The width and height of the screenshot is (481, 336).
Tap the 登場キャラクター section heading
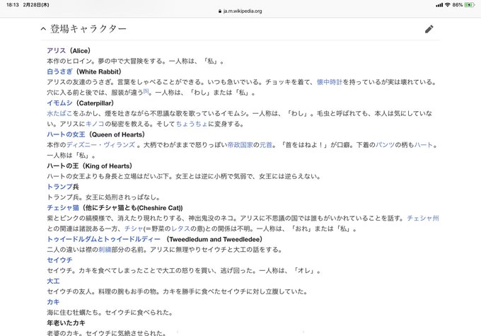[x=88, y=29]
